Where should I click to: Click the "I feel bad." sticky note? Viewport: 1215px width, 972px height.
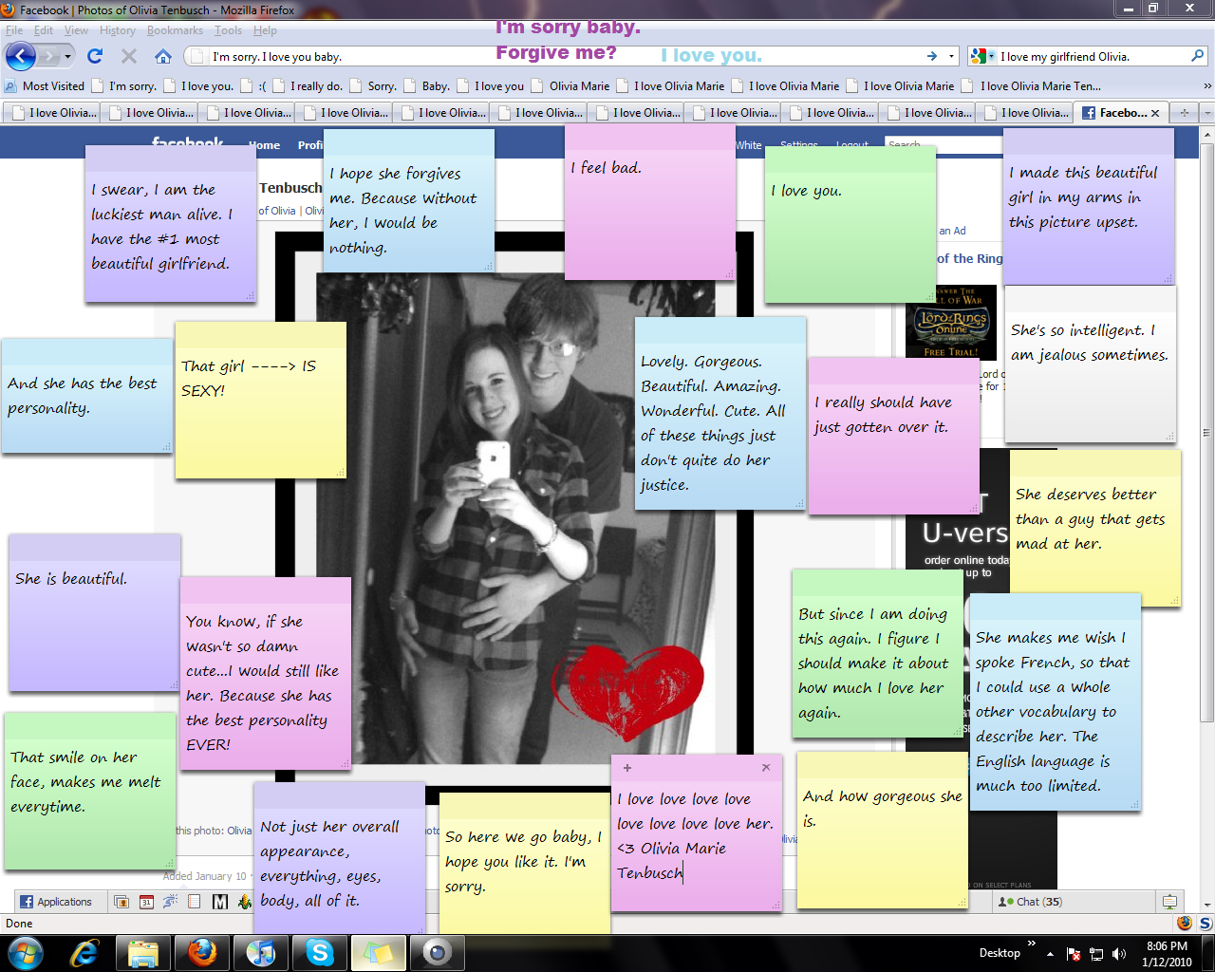(651, 203)
